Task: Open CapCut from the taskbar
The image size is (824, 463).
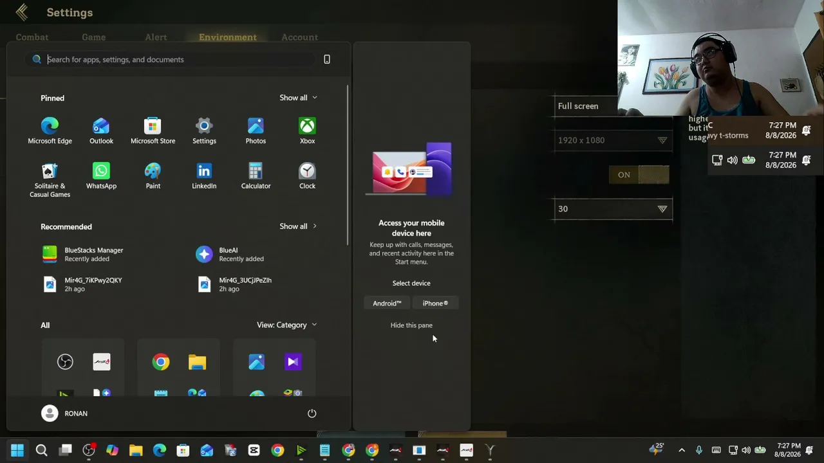Action: (254, 450)
